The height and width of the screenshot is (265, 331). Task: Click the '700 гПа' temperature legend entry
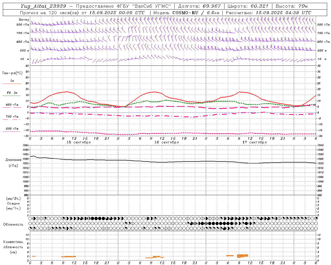[12, 117]
